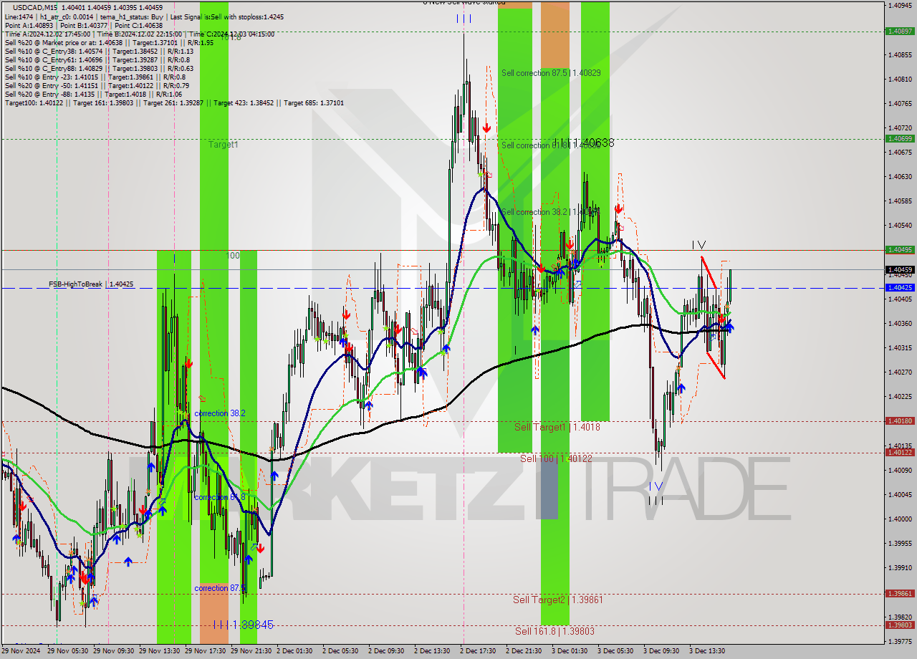Click the '2 Dec 17:30' time axis label
Screen dimensions: 917x659
(x=478, y=651)
